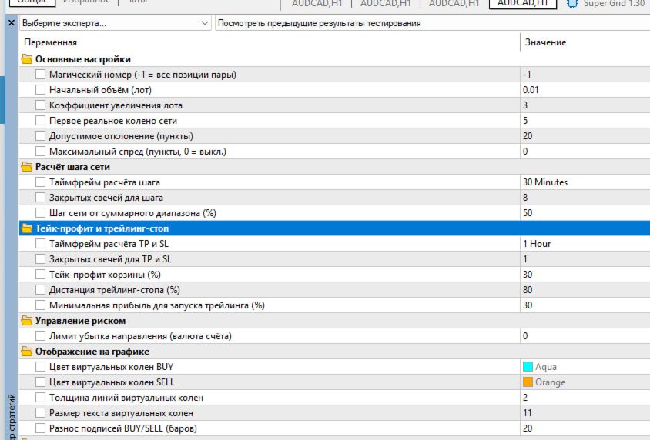Tick 'Тейк-профит корзины (%)' checkbox
This screenshot has width=650, height=440.
point(40,275)
